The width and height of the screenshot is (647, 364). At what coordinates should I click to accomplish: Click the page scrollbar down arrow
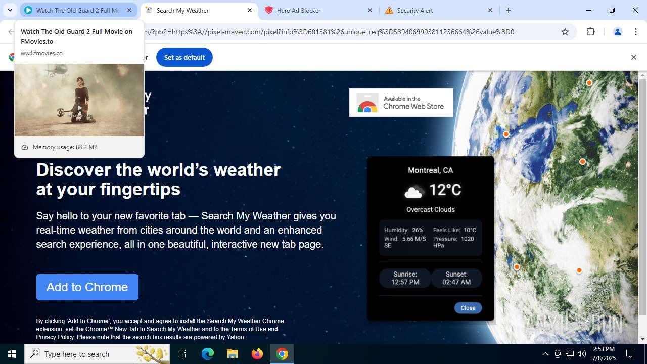642,339
